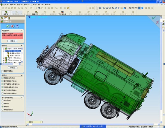This screenshot has width=165, height=128.
Task: Select the 隐藏(H) hidden radio button
Action: click(x=2, y=104)
